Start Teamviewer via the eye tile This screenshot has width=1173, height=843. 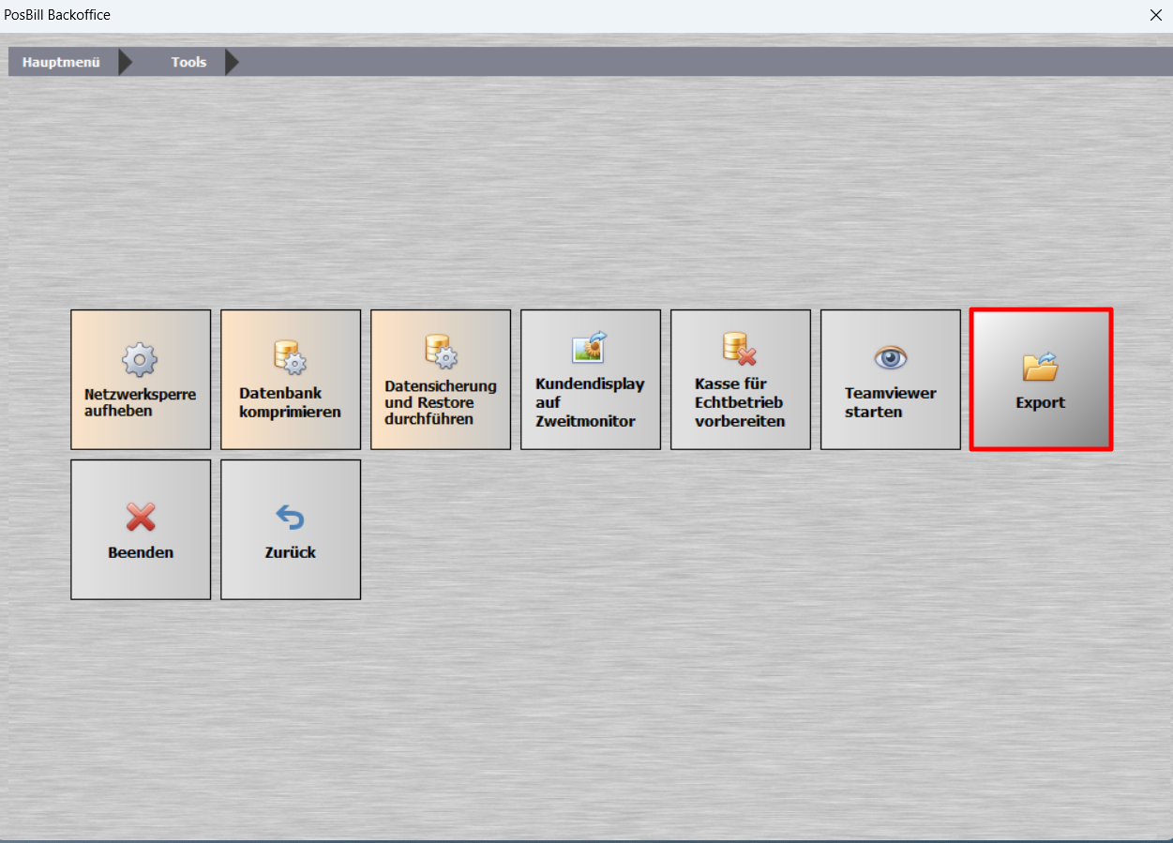pos(891,380)
